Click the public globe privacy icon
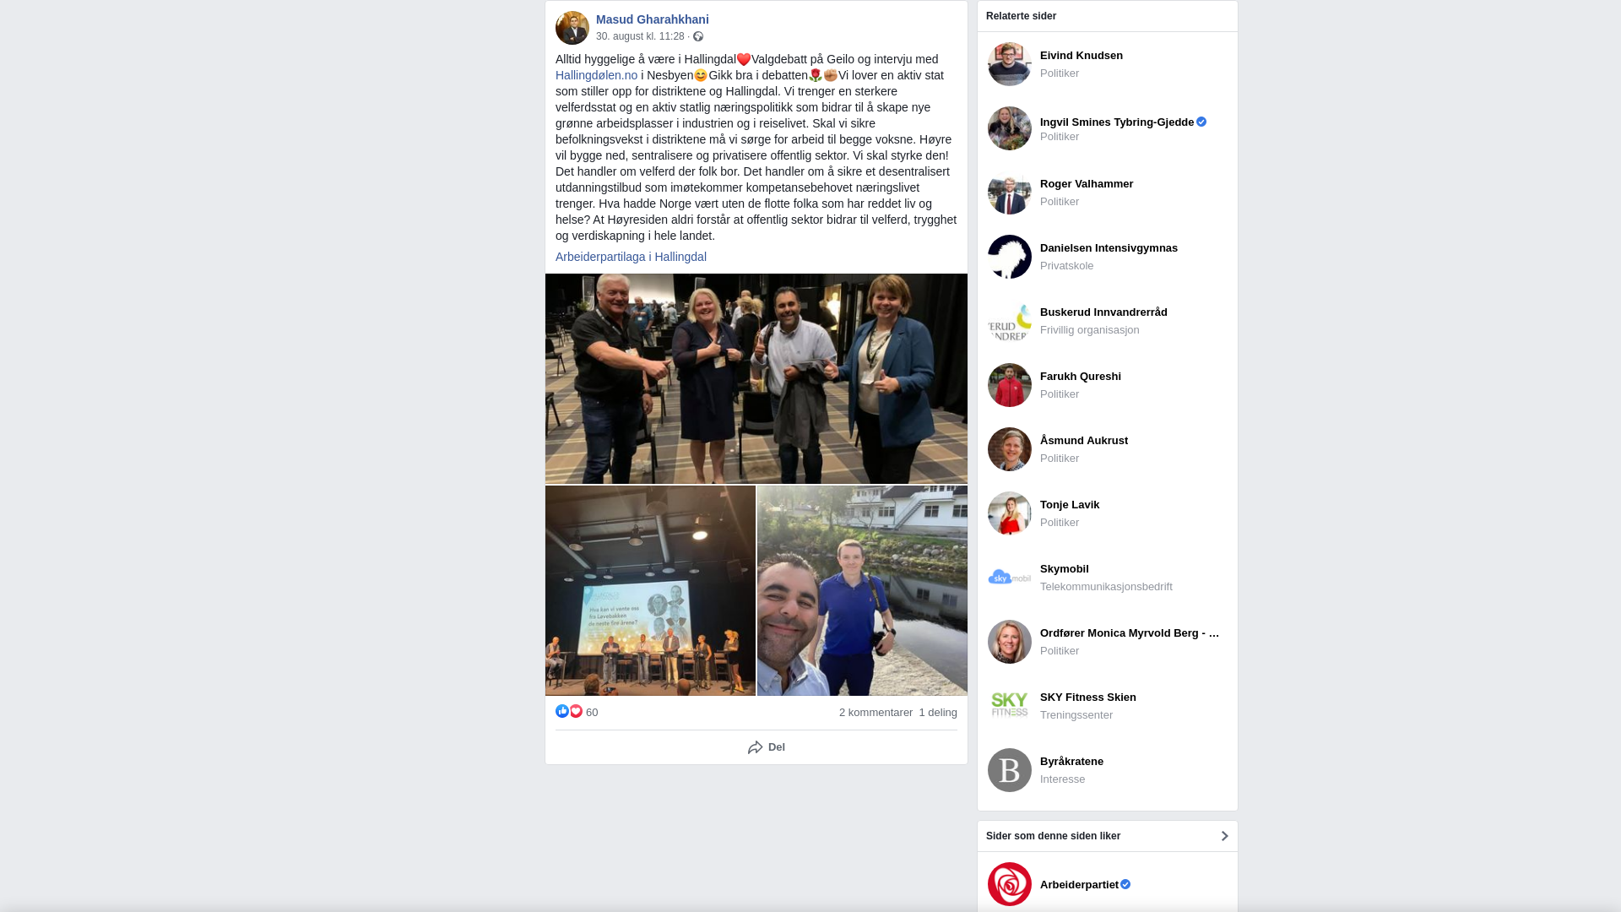 pos(698,36)
